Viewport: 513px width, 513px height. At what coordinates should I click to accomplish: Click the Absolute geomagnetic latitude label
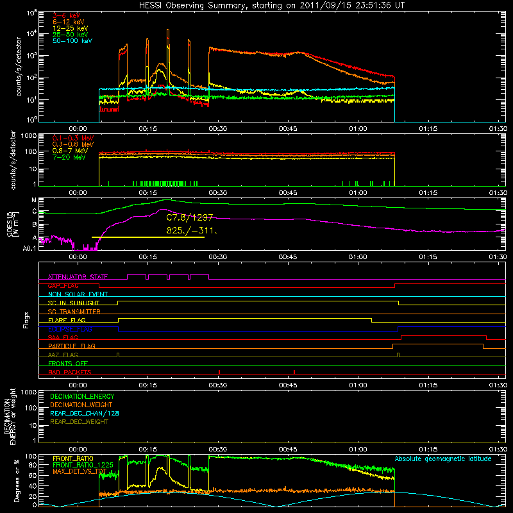click(443, 459)
